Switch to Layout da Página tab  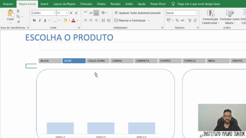[x=64, y=4]
